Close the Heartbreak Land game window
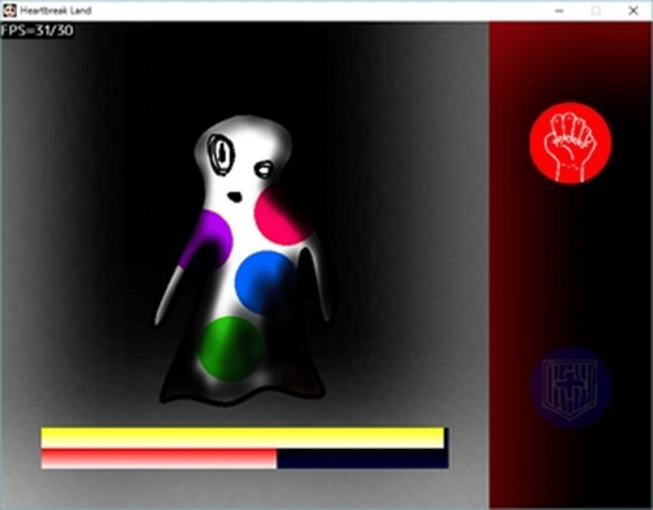Screen dimensions: 653x510 633,10
